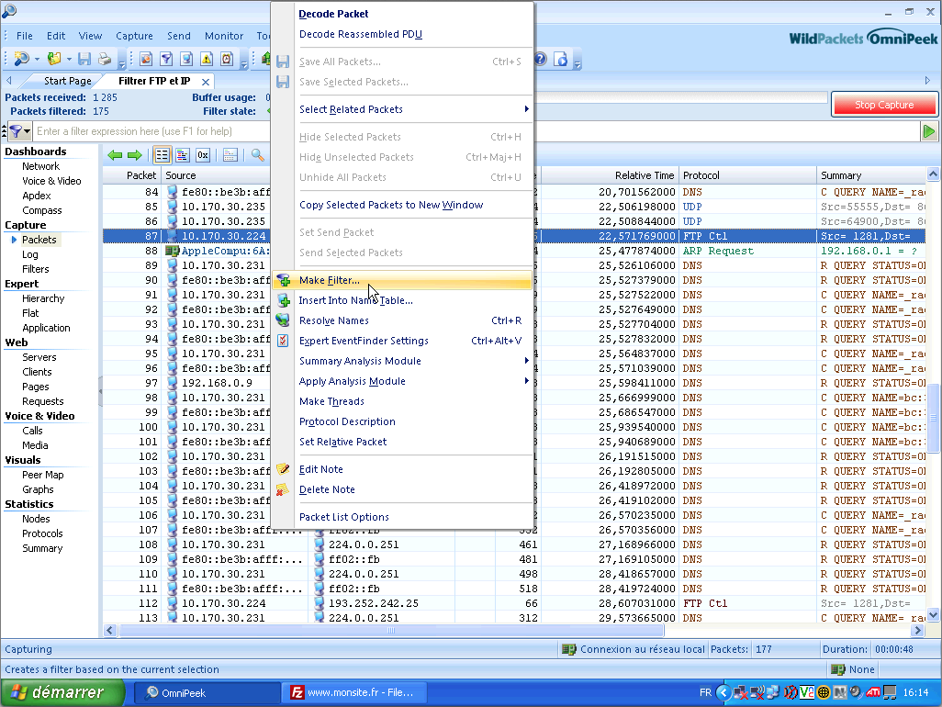Go to next packet with green right arrow
This screenshot has width=942, height=707.
click(x=135, y=155)
